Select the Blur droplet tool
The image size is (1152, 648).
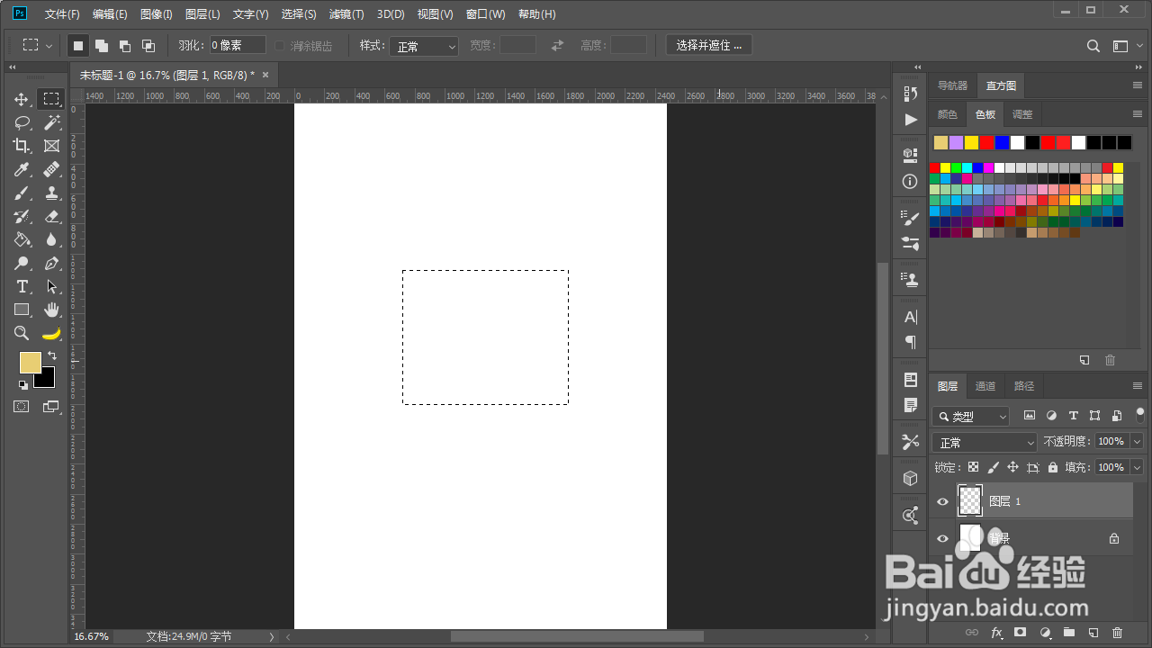click(52, 239)
